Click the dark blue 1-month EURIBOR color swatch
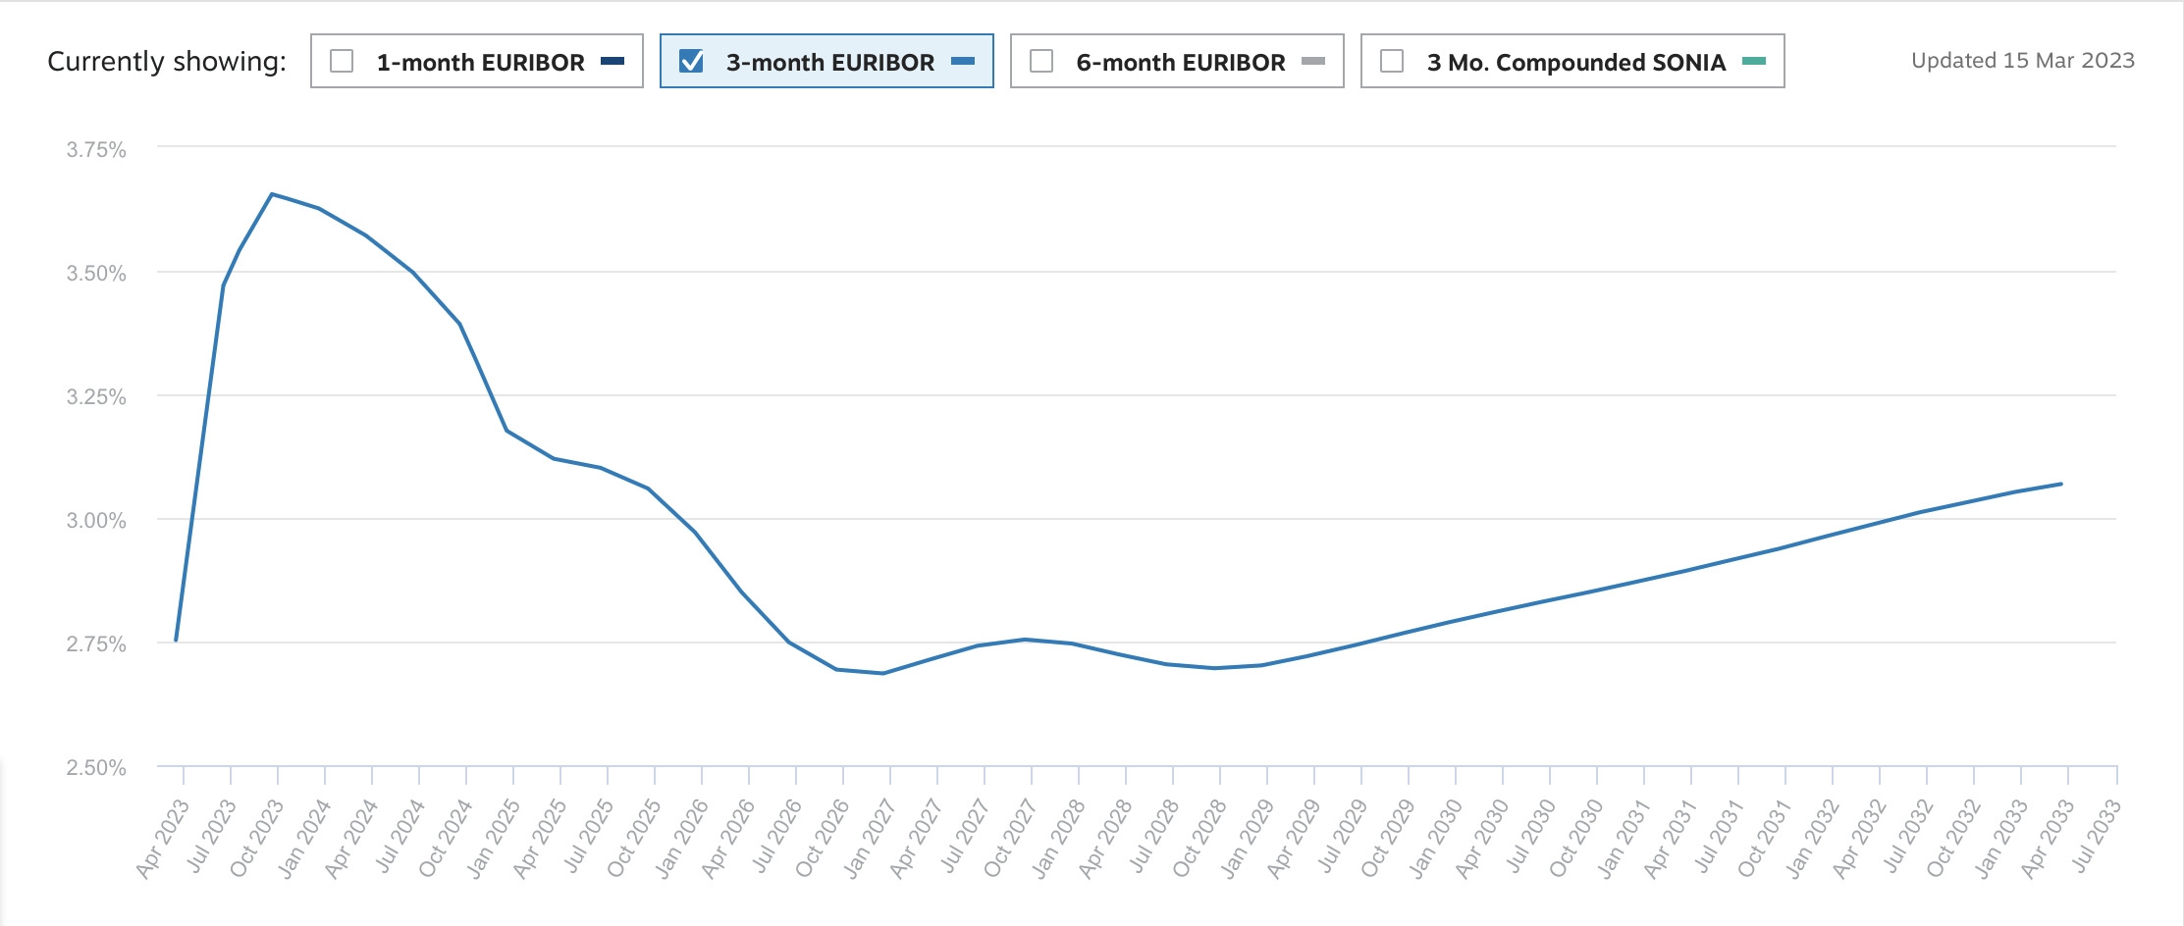 (x=613, y=61)
